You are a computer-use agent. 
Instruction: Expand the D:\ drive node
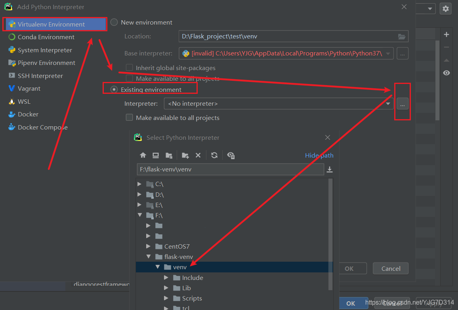tap(139, 194)
